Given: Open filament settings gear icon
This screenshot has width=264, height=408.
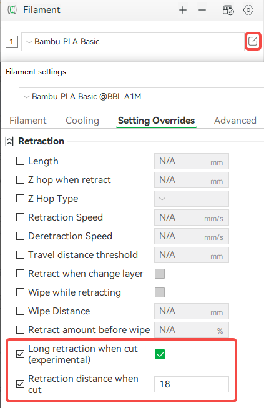Looking at the screenshot, I should (248, 10).
